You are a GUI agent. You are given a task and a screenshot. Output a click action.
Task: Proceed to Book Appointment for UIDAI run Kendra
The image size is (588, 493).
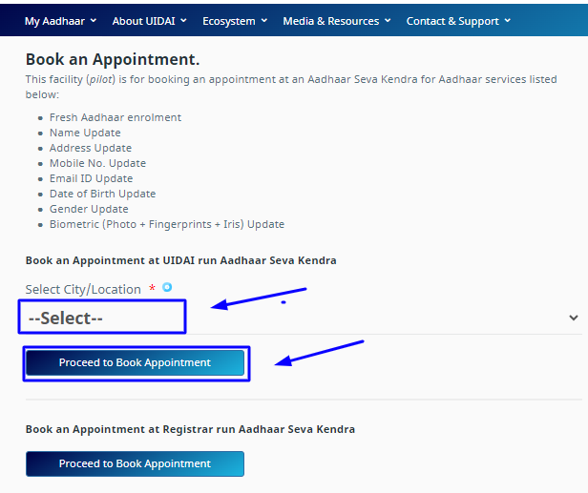[135, 362]
